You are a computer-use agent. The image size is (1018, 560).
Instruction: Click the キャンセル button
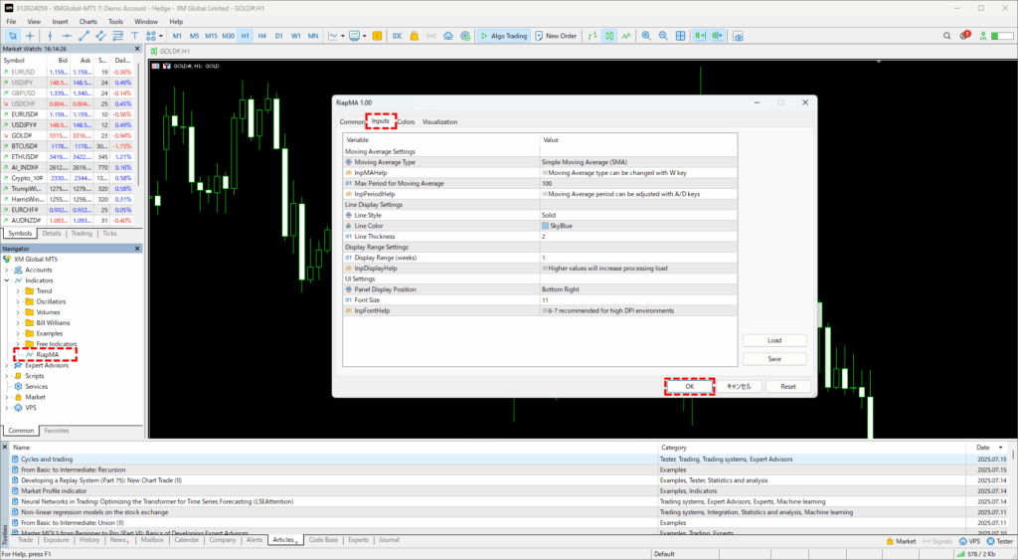tap(739, 387)
